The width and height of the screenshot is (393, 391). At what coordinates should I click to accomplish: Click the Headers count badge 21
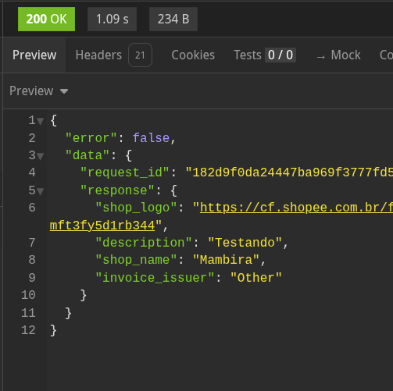coord(140,55)
